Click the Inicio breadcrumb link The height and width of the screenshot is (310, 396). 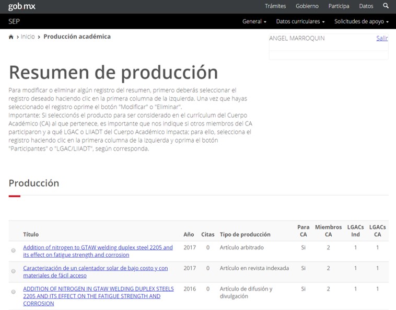click(x=28, y=37)
